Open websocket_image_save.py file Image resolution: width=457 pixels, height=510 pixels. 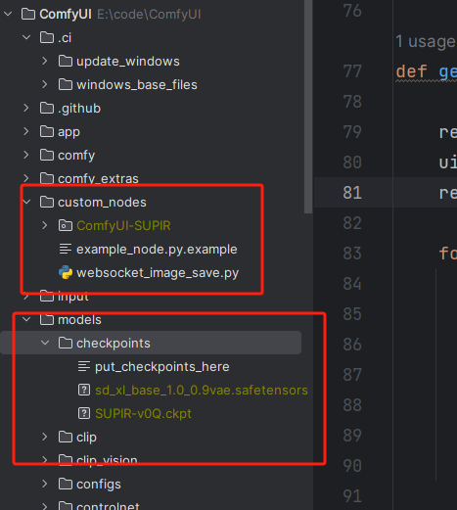[158, 273]
